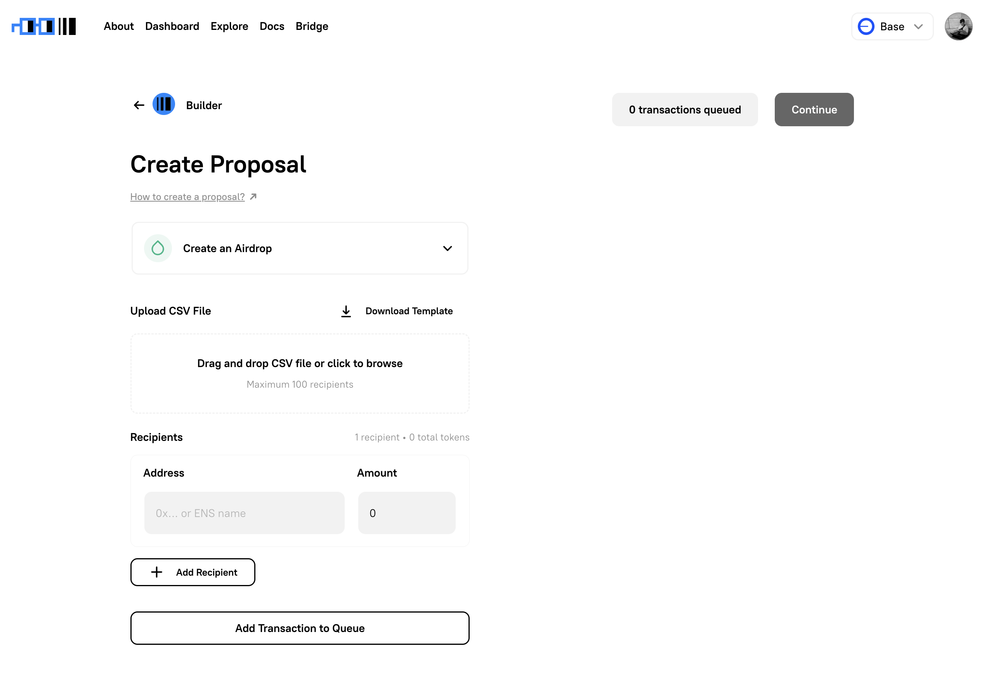Screen dimensions: 996x679
Task: Click the plus icon for recipients
Action: 157,572
